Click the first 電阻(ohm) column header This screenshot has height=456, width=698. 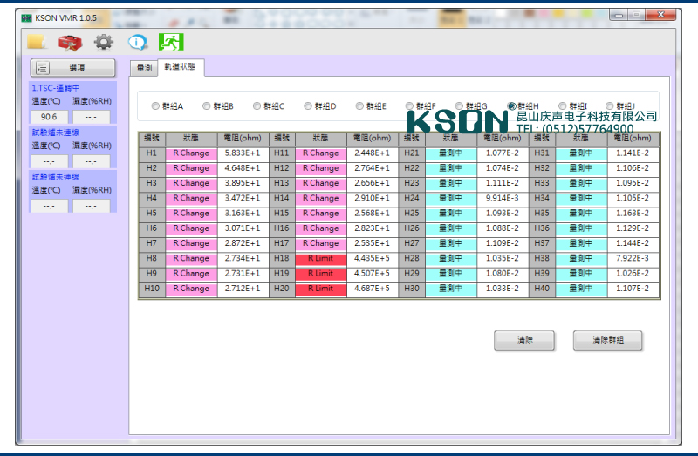coord(243,139)
